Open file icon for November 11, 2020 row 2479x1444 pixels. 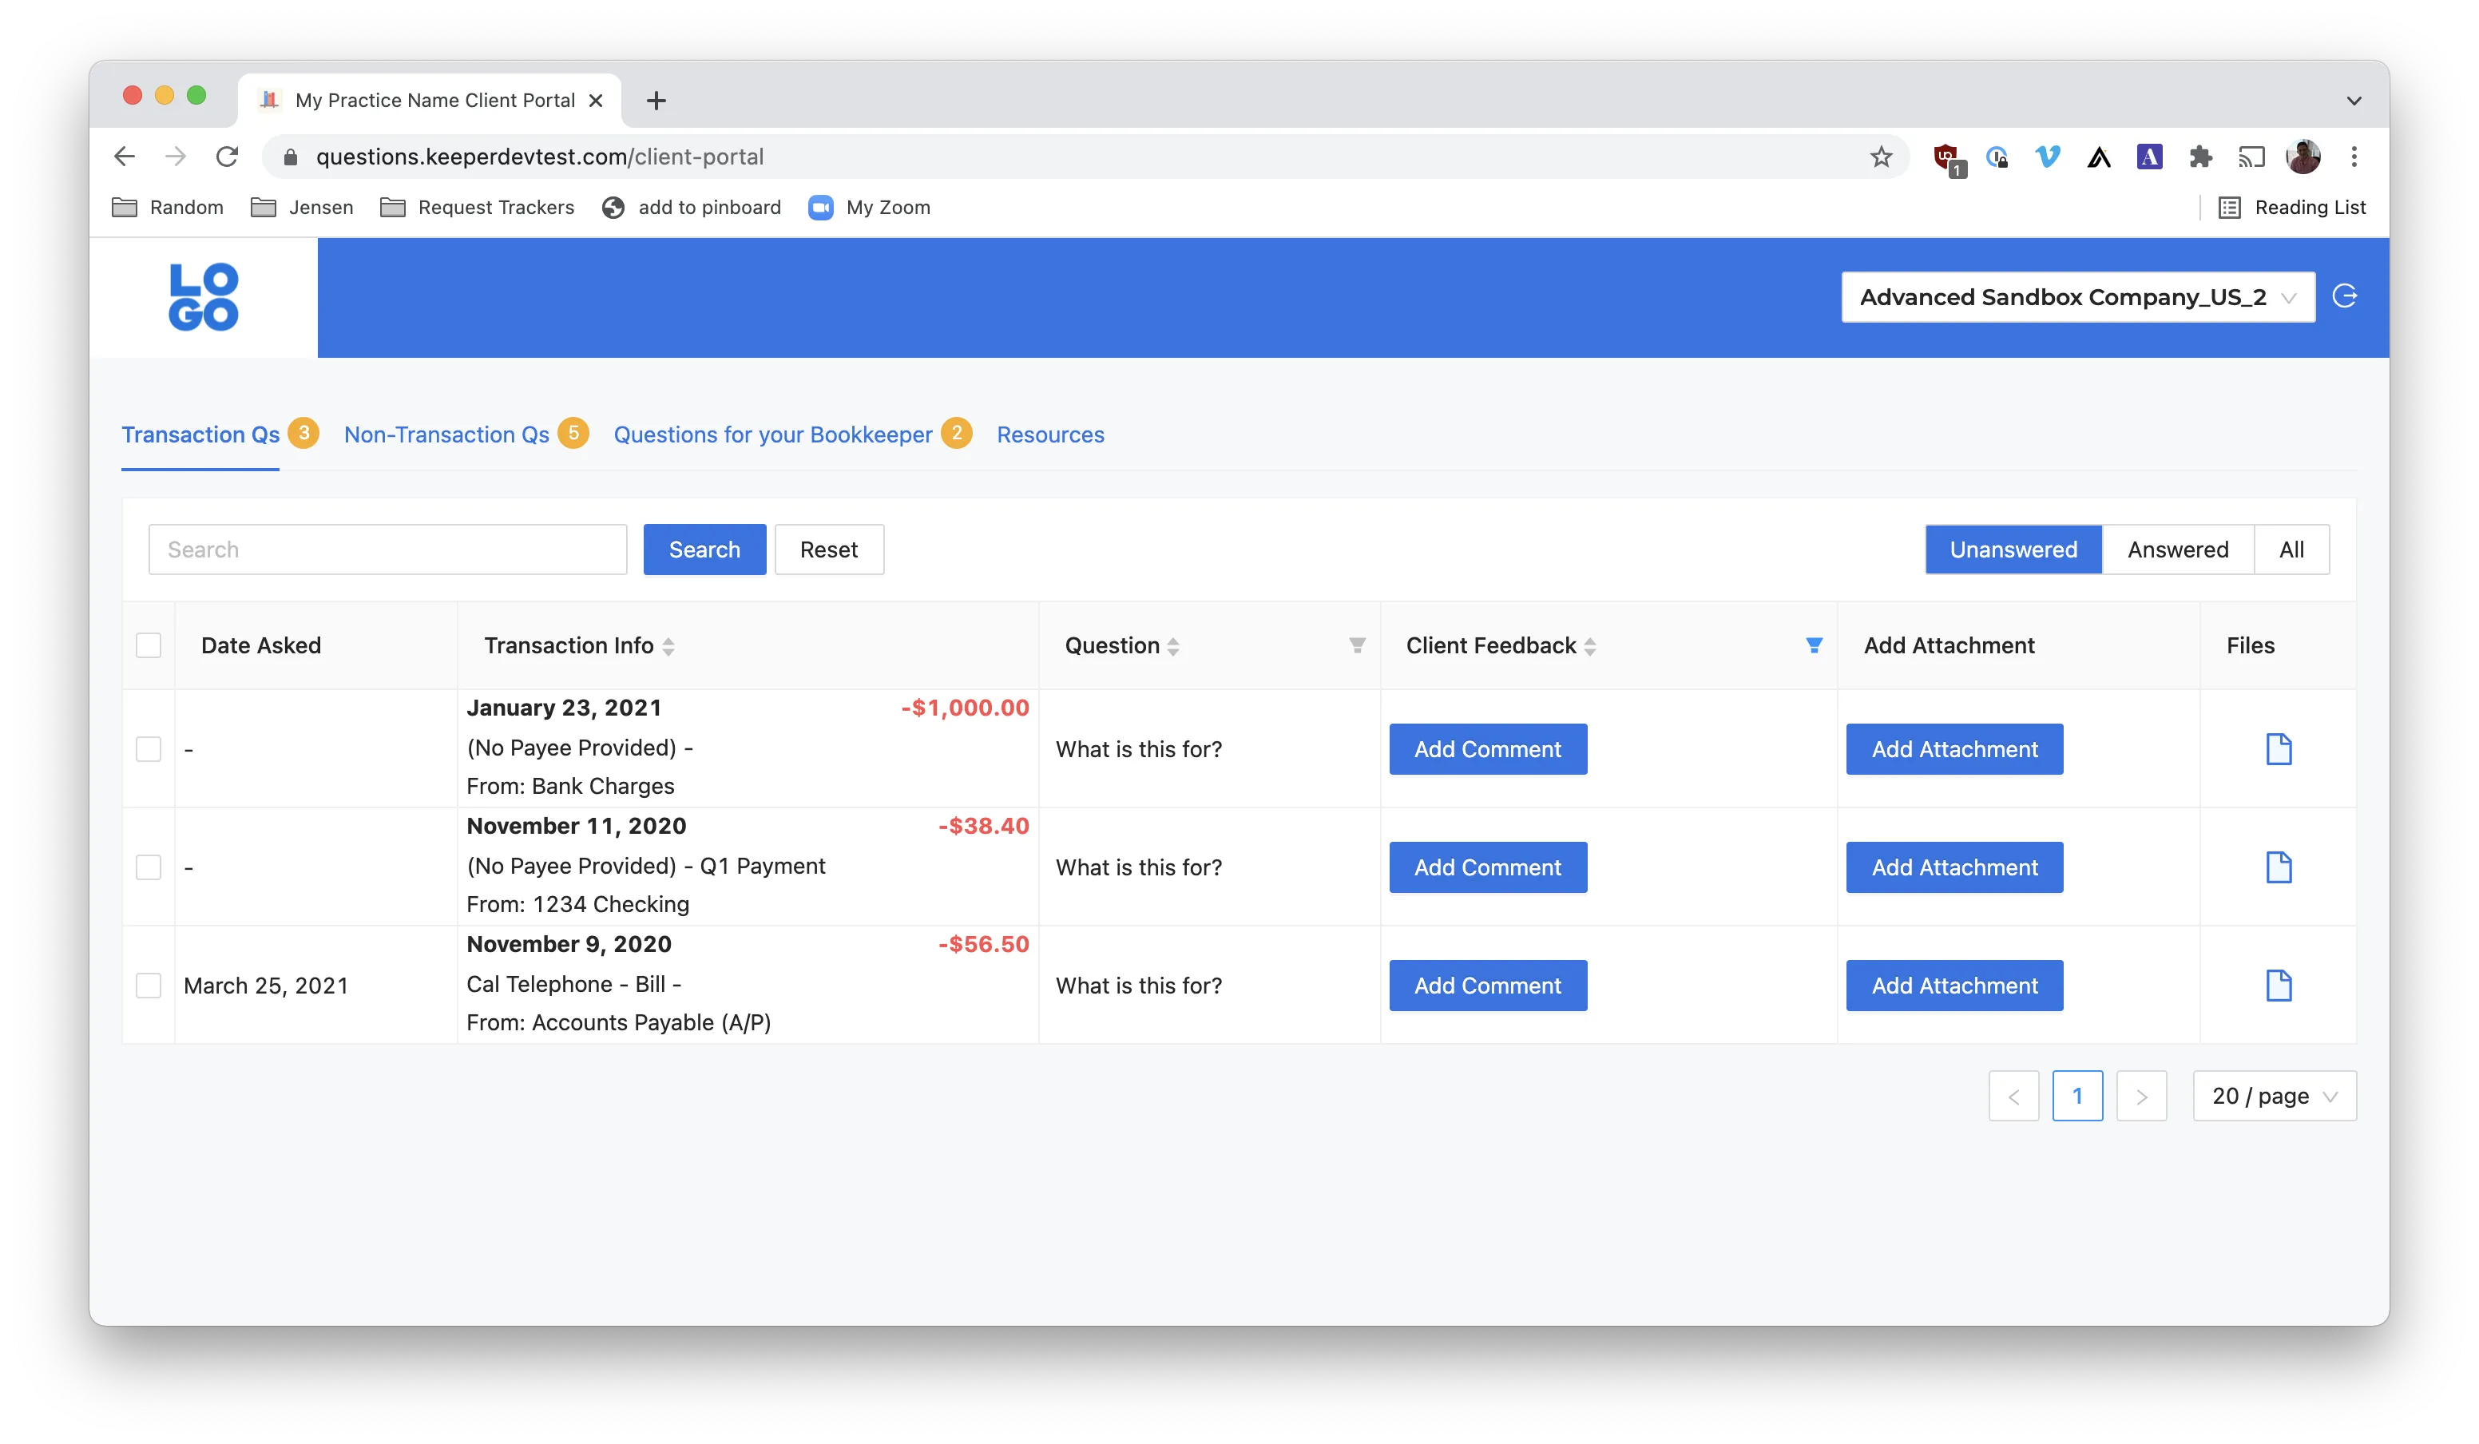[x=2279, y=867]
